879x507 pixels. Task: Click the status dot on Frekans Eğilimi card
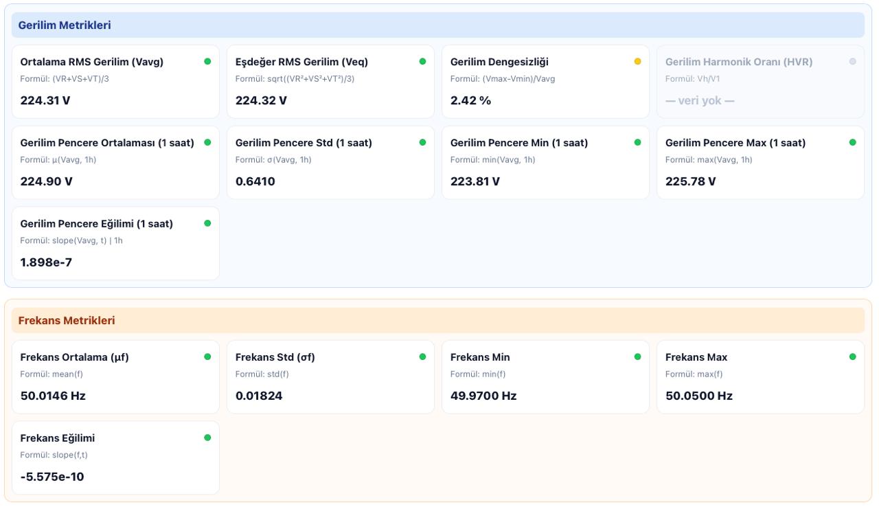[207, 438]
